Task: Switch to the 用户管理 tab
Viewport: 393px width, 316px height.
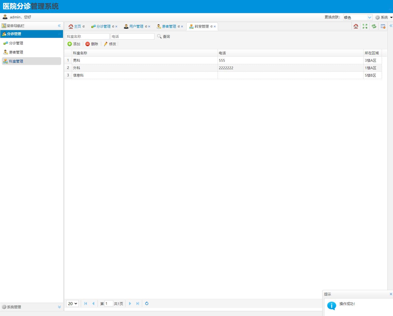Action: click(x=136, y=26)
